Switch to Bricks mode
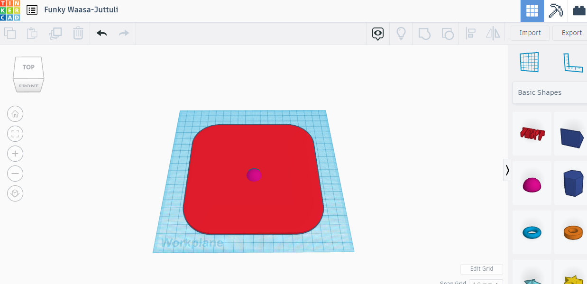 (x=578, y=11)
